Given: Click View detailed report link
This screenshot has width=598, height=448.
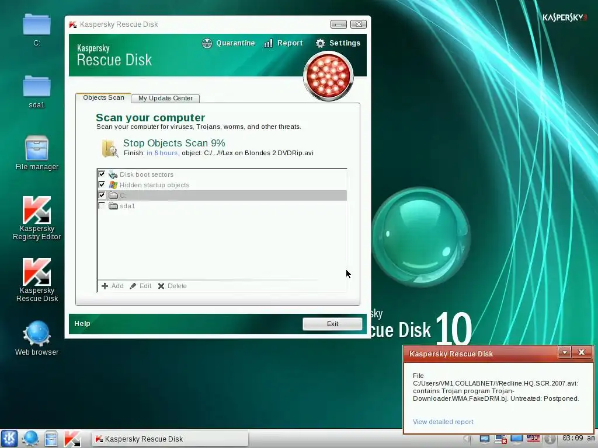Looking at the screenshot, I should tap(443, 422).
